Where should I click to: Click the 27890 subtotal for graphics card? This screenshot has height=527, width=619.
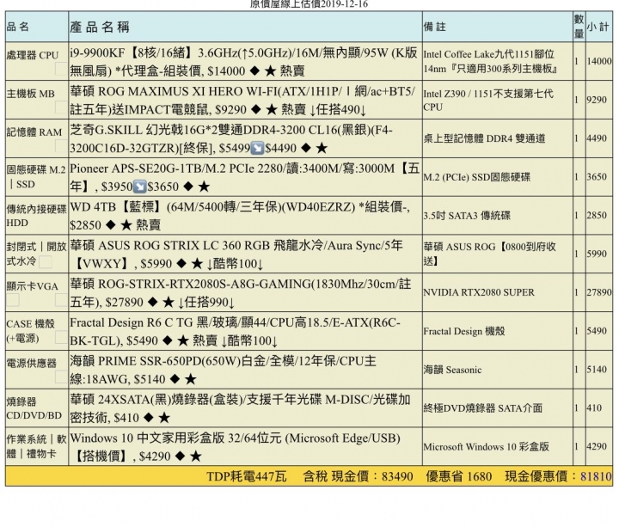[x=599, y=292]
